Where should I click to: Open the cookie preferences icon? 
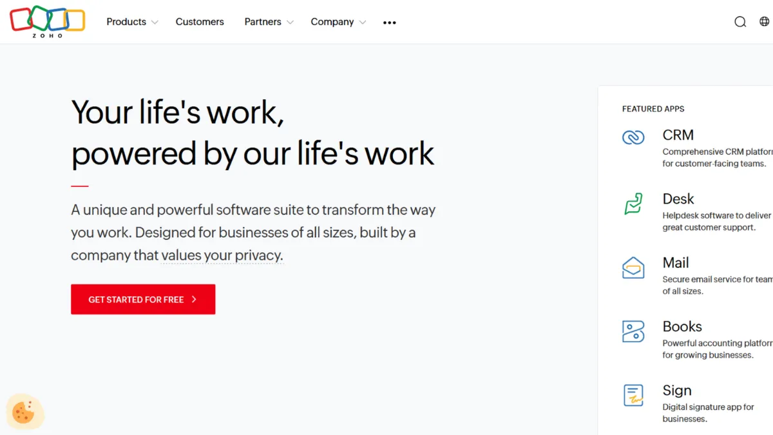coord(24,412)
